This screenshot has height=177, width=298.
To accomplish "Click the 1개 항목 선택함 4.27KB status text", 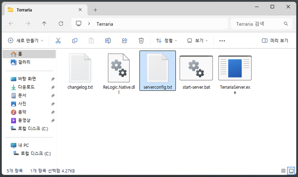I will pyautogui.click(x=53, y=171).
